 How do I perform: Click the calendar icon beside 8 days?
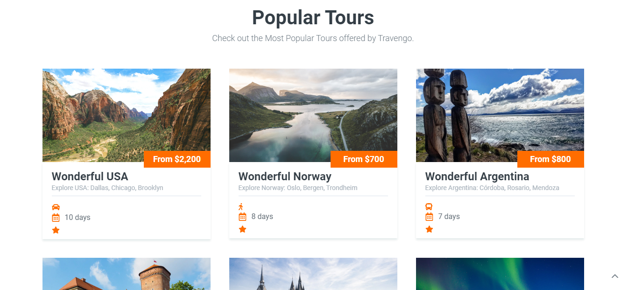(x=242, y=217)
